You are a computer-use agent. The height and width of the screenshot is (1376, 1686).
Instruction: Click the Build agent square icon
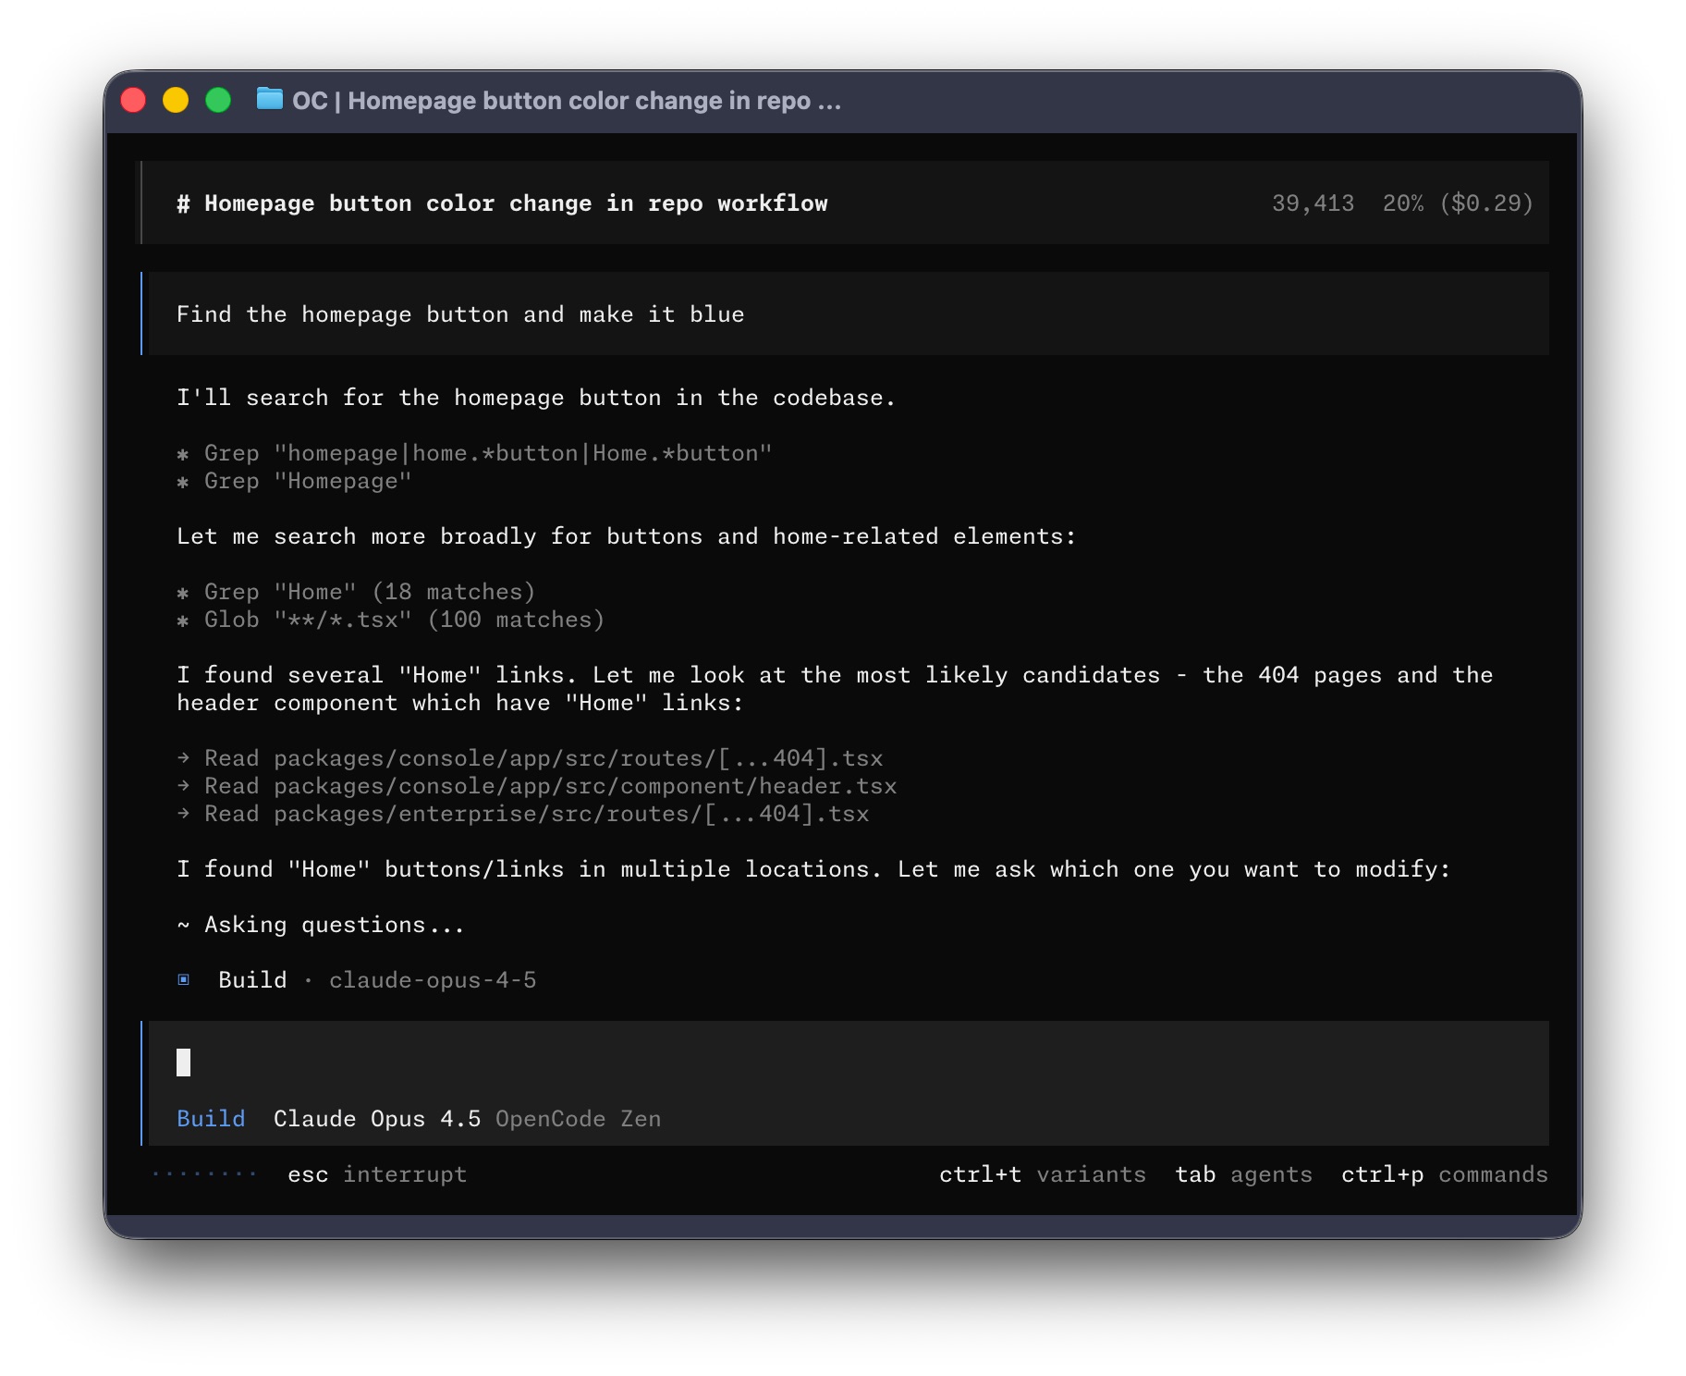coord(185,979)
